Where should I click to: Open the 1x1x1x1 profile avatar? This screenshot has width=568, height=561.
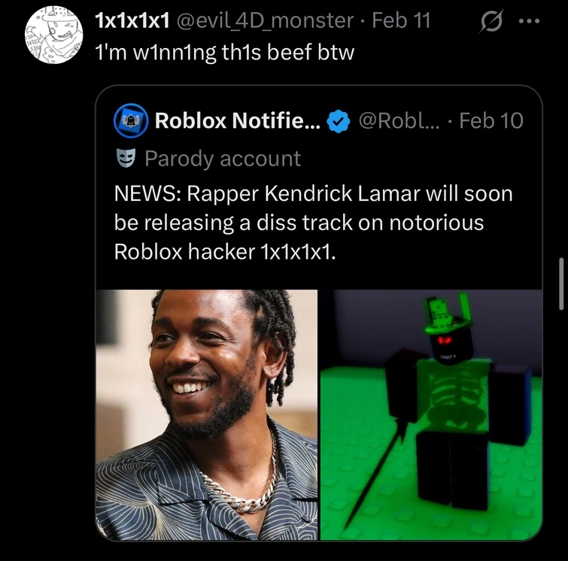click(x=53, y=35)
